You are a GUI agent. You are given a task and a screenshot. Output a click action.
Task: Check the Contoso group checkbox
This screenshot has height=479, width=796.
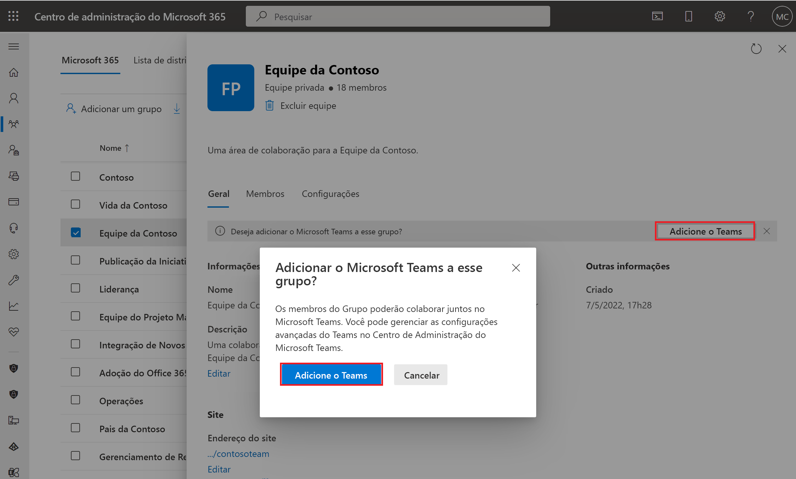(x=75, y=176)
